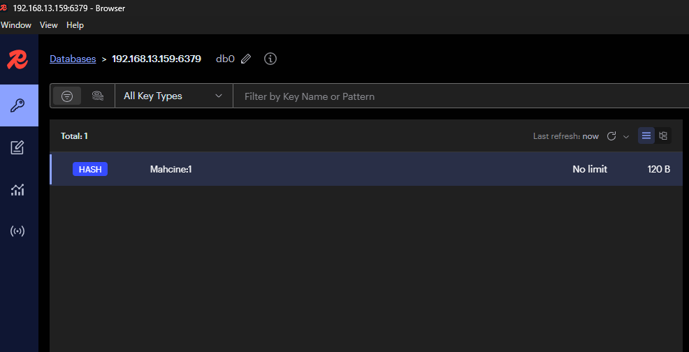Switch to list view of keys
The height and width of the screenshot is (352, 689).
tap(646, 135)
